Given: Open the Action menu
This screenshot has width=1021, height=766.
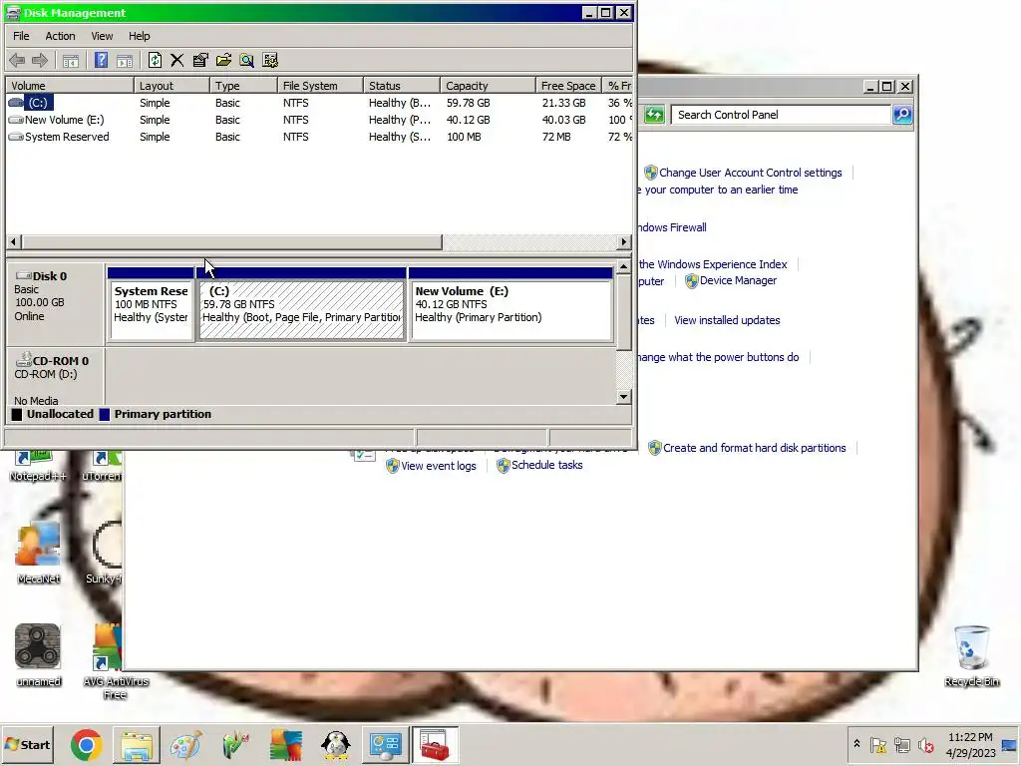Looking at the screenshot, I should [x=60, y=36].
